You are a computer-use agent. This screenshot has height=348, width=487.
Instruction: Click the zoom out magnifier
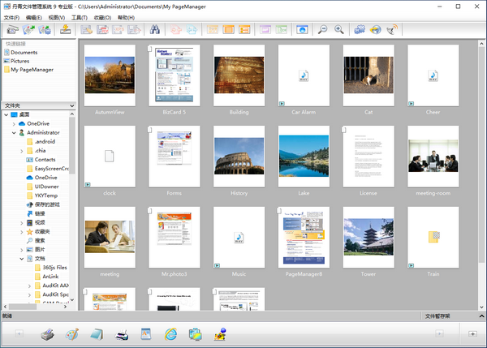click(x=323, y=30)
